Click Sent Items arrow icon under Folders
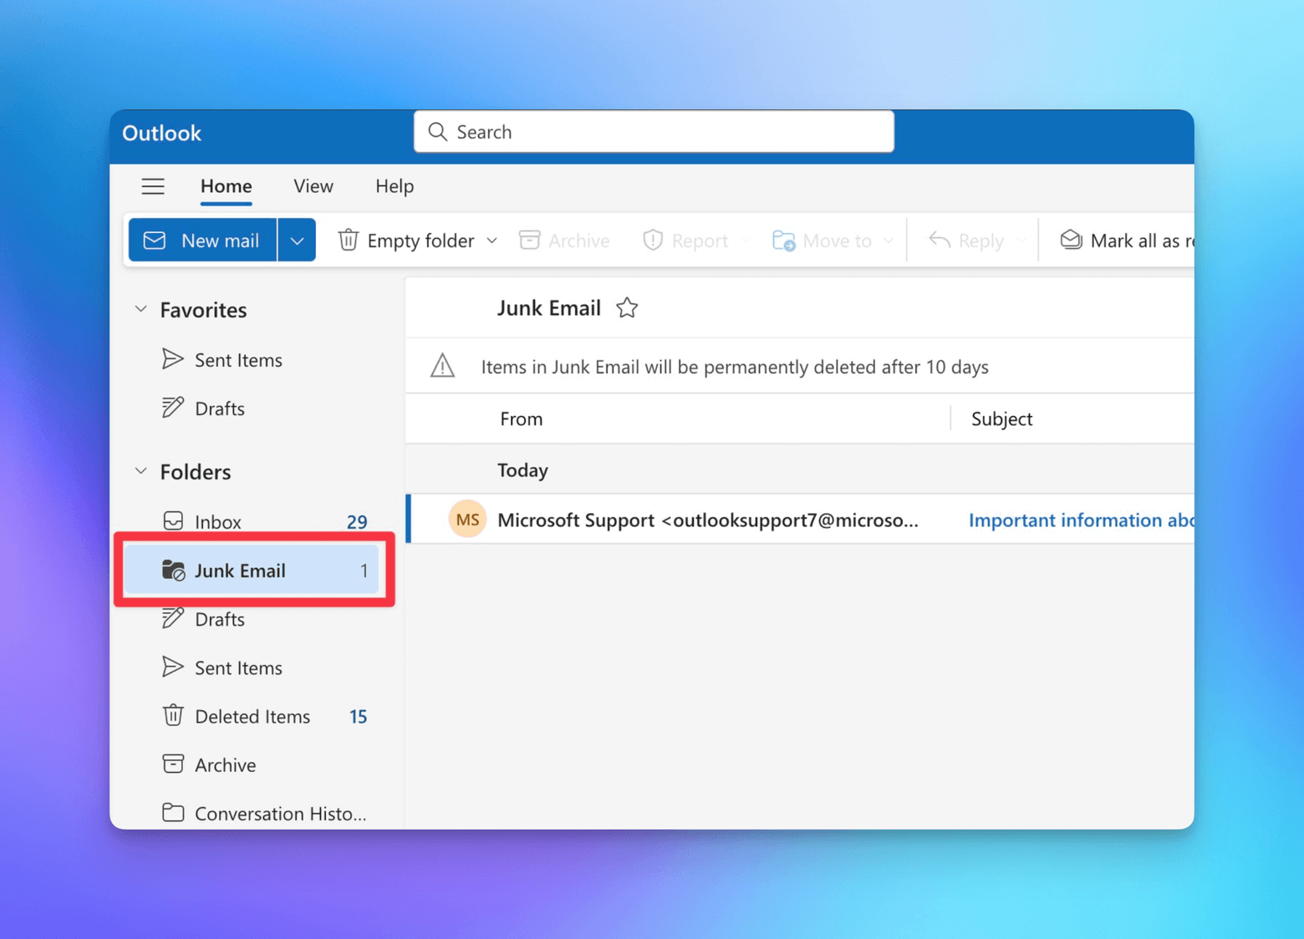 [x=173, y=667]
